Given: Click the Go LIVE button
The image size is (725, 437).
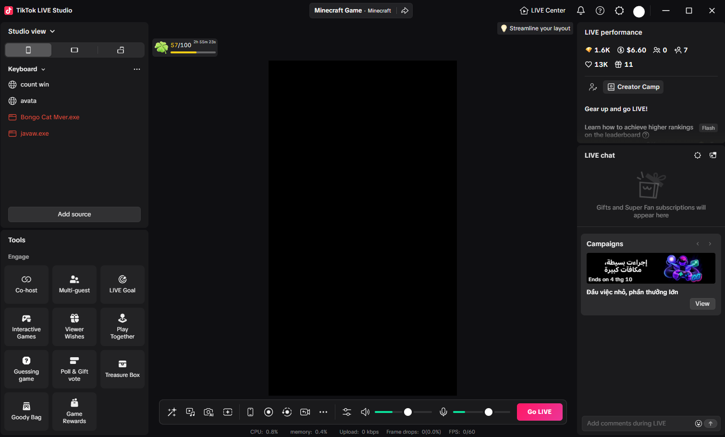Looking at the screenshot, I should 540,412.
